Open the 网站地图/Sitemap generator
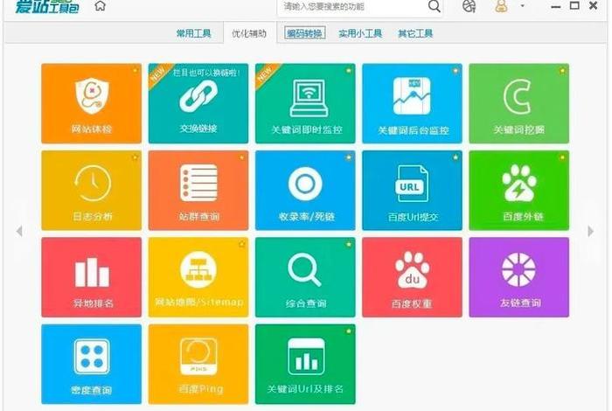The image size is (612, 411). pos(198,277)
